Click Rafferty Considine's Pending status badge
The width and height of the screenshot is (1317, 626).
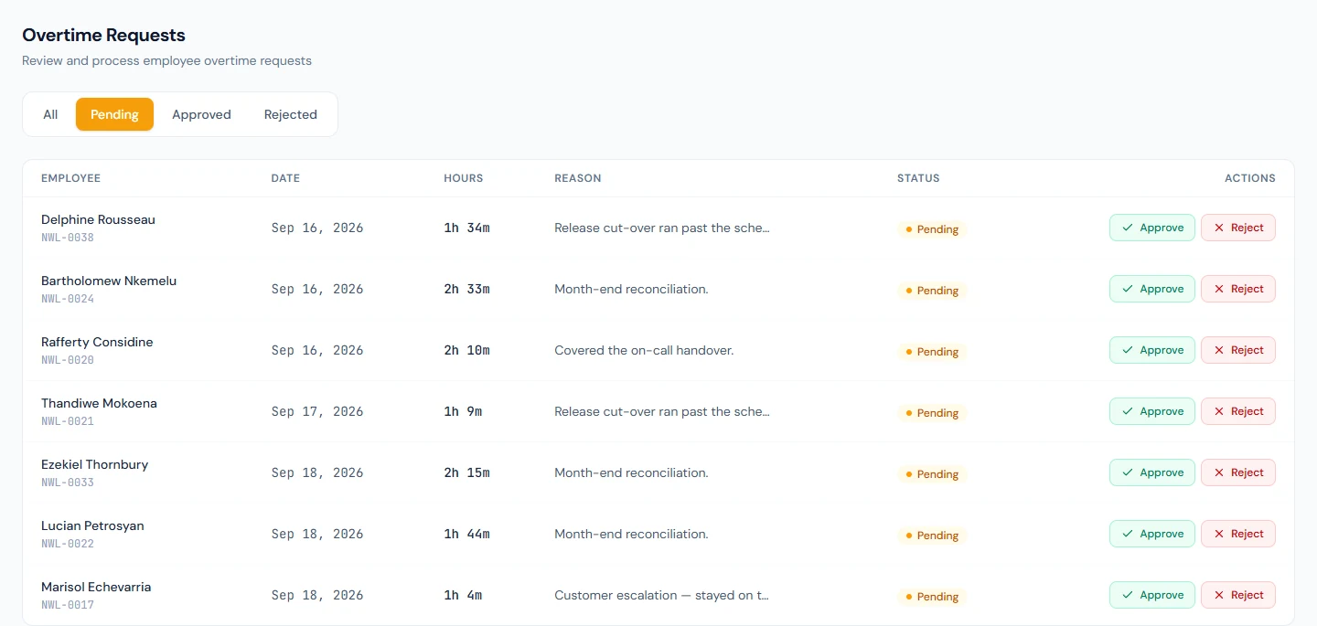(x=932, y=352)
